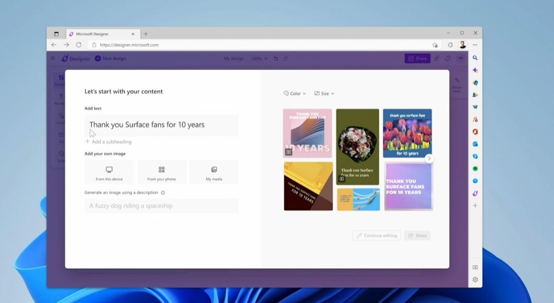Click the add plus icon in Edge sidebar
554x303 pixels.
pyautogui.click(x=475, y=206)
